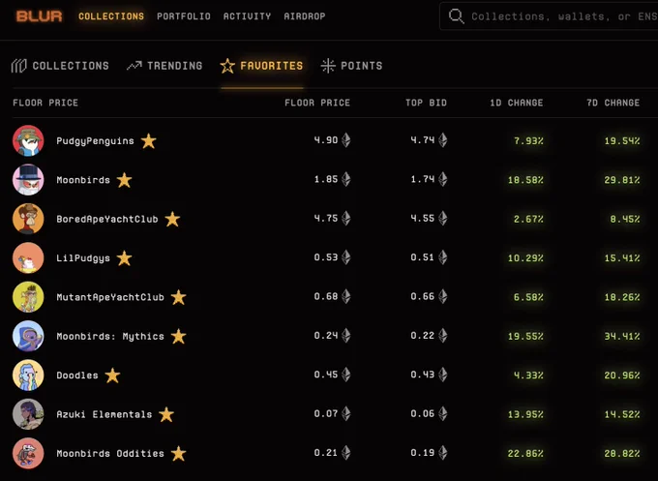Sort by Top Bid column header
This screenshot has height=481, width=658.
click(426, 103)
